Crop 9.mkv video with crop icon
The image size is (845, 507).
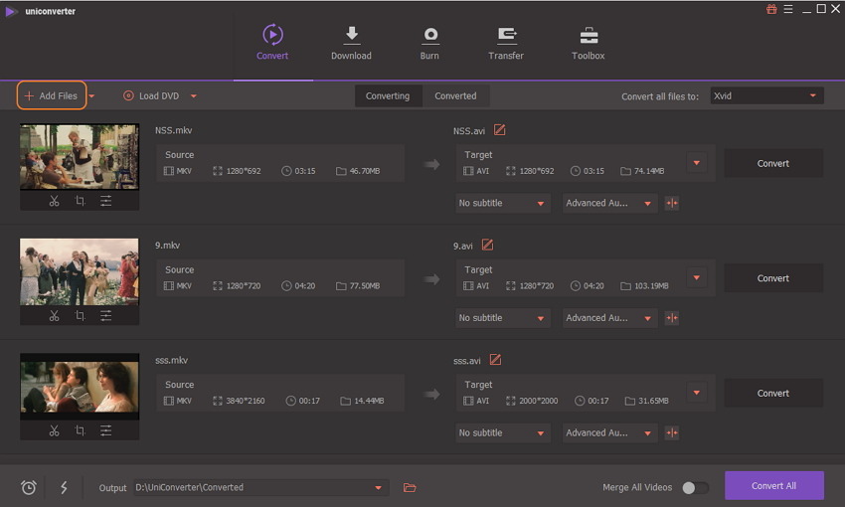click(81, 316)
